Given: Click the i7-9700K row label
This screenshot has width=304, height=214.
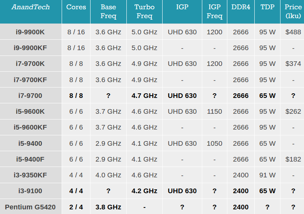Looking at the screenshot, I should coord(30,64).
